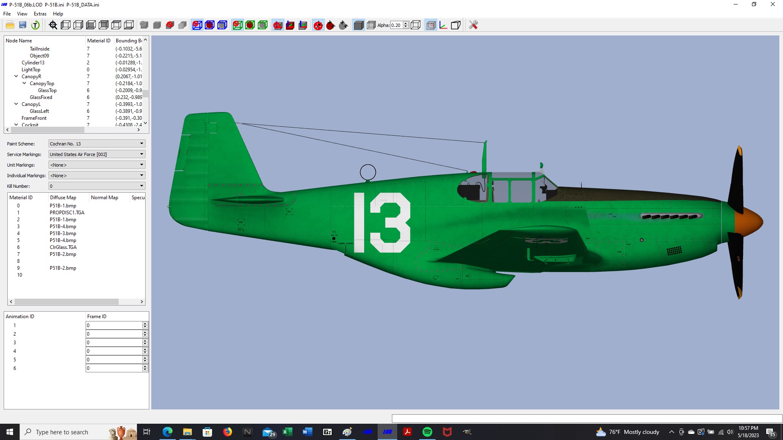Open Spotify from the taskbar

(427, 432)
